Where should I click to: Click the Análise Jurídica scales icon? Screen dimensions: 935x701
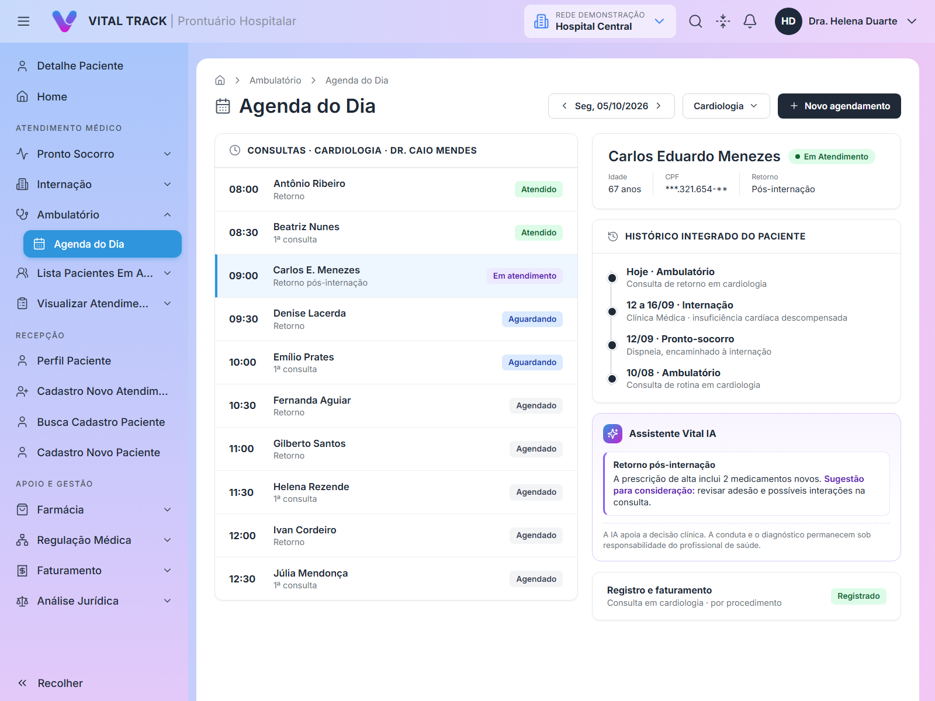[x=22, y=601]
